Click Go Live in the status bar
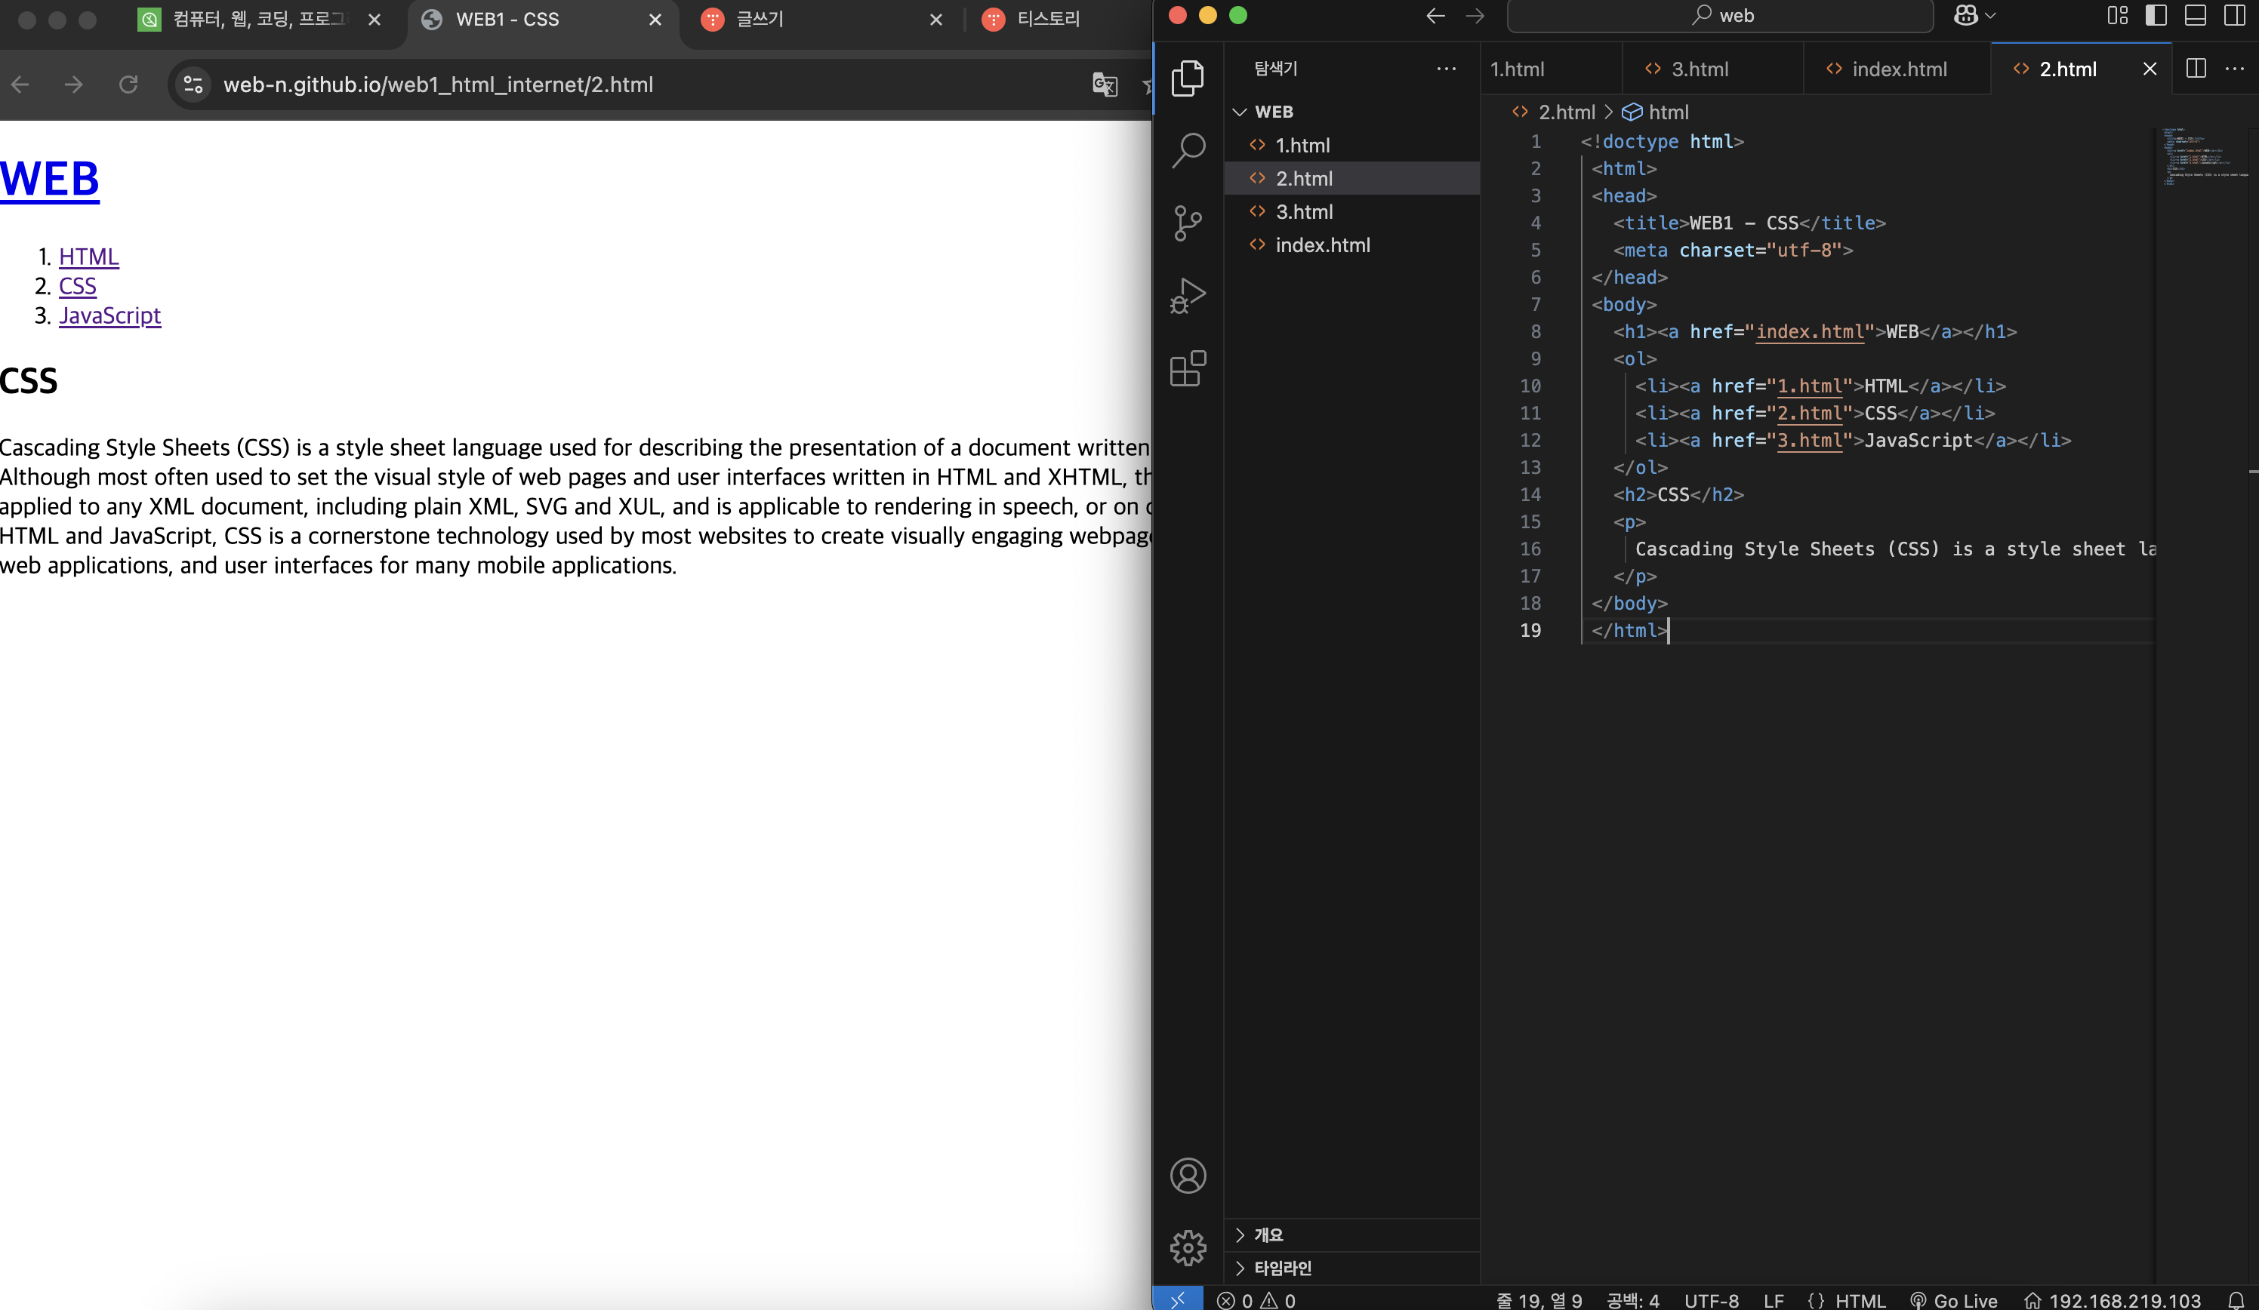Screen dimensions: 2259x1310 1954,1300
